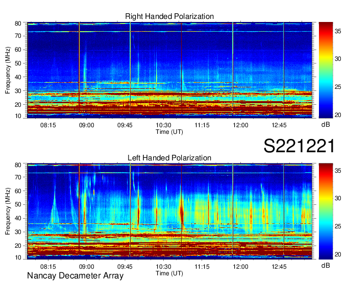This screenshot has height=282, width=347.
Task: Click 10 MHz tick of Left Handed plot
Action: click(18, 257)
